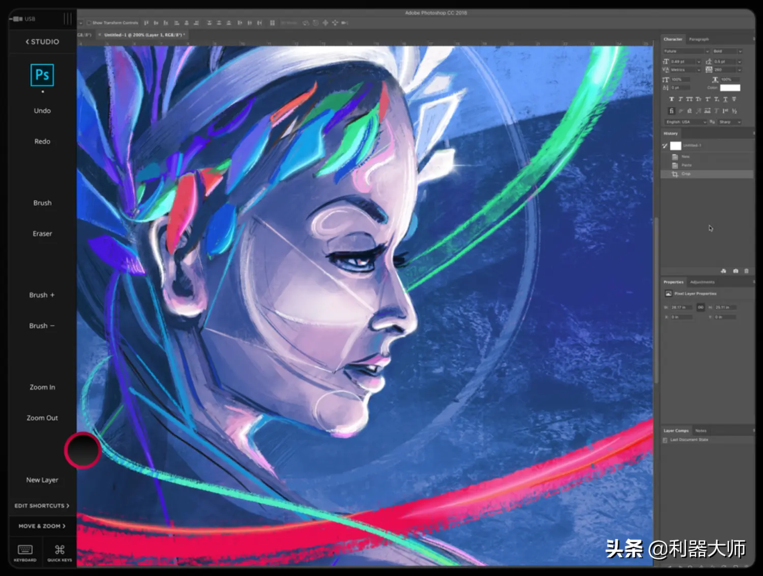
Task: Tap the Zoom Out shortcut
Action: click(x=42, y=418)
